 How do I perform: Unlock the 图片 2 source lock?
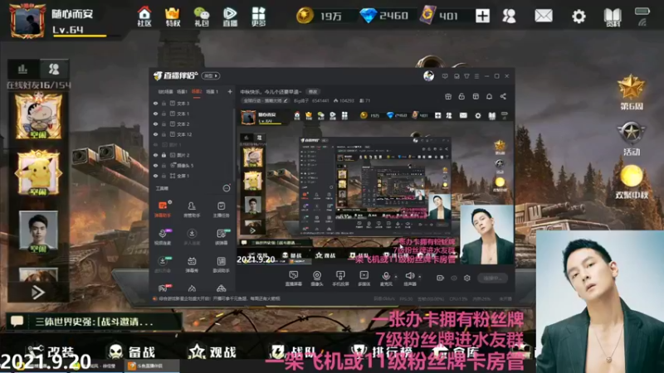(x=164, y=155)
